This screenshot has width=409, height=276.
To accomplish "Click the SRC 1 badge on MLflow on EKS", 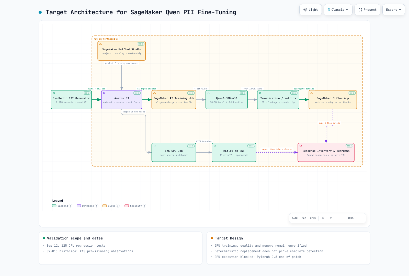I will [x=251, y=146].
